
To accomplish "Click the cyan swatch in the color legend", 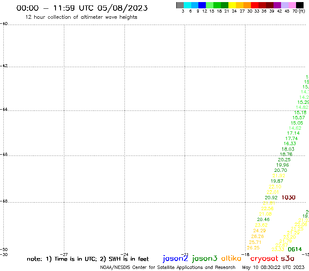I will pos(187,5).
